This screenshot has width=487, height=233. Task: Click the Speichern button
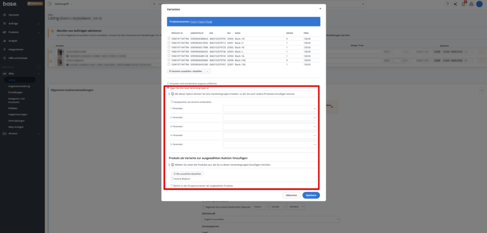pyautogui.click(x=311, y=195)
